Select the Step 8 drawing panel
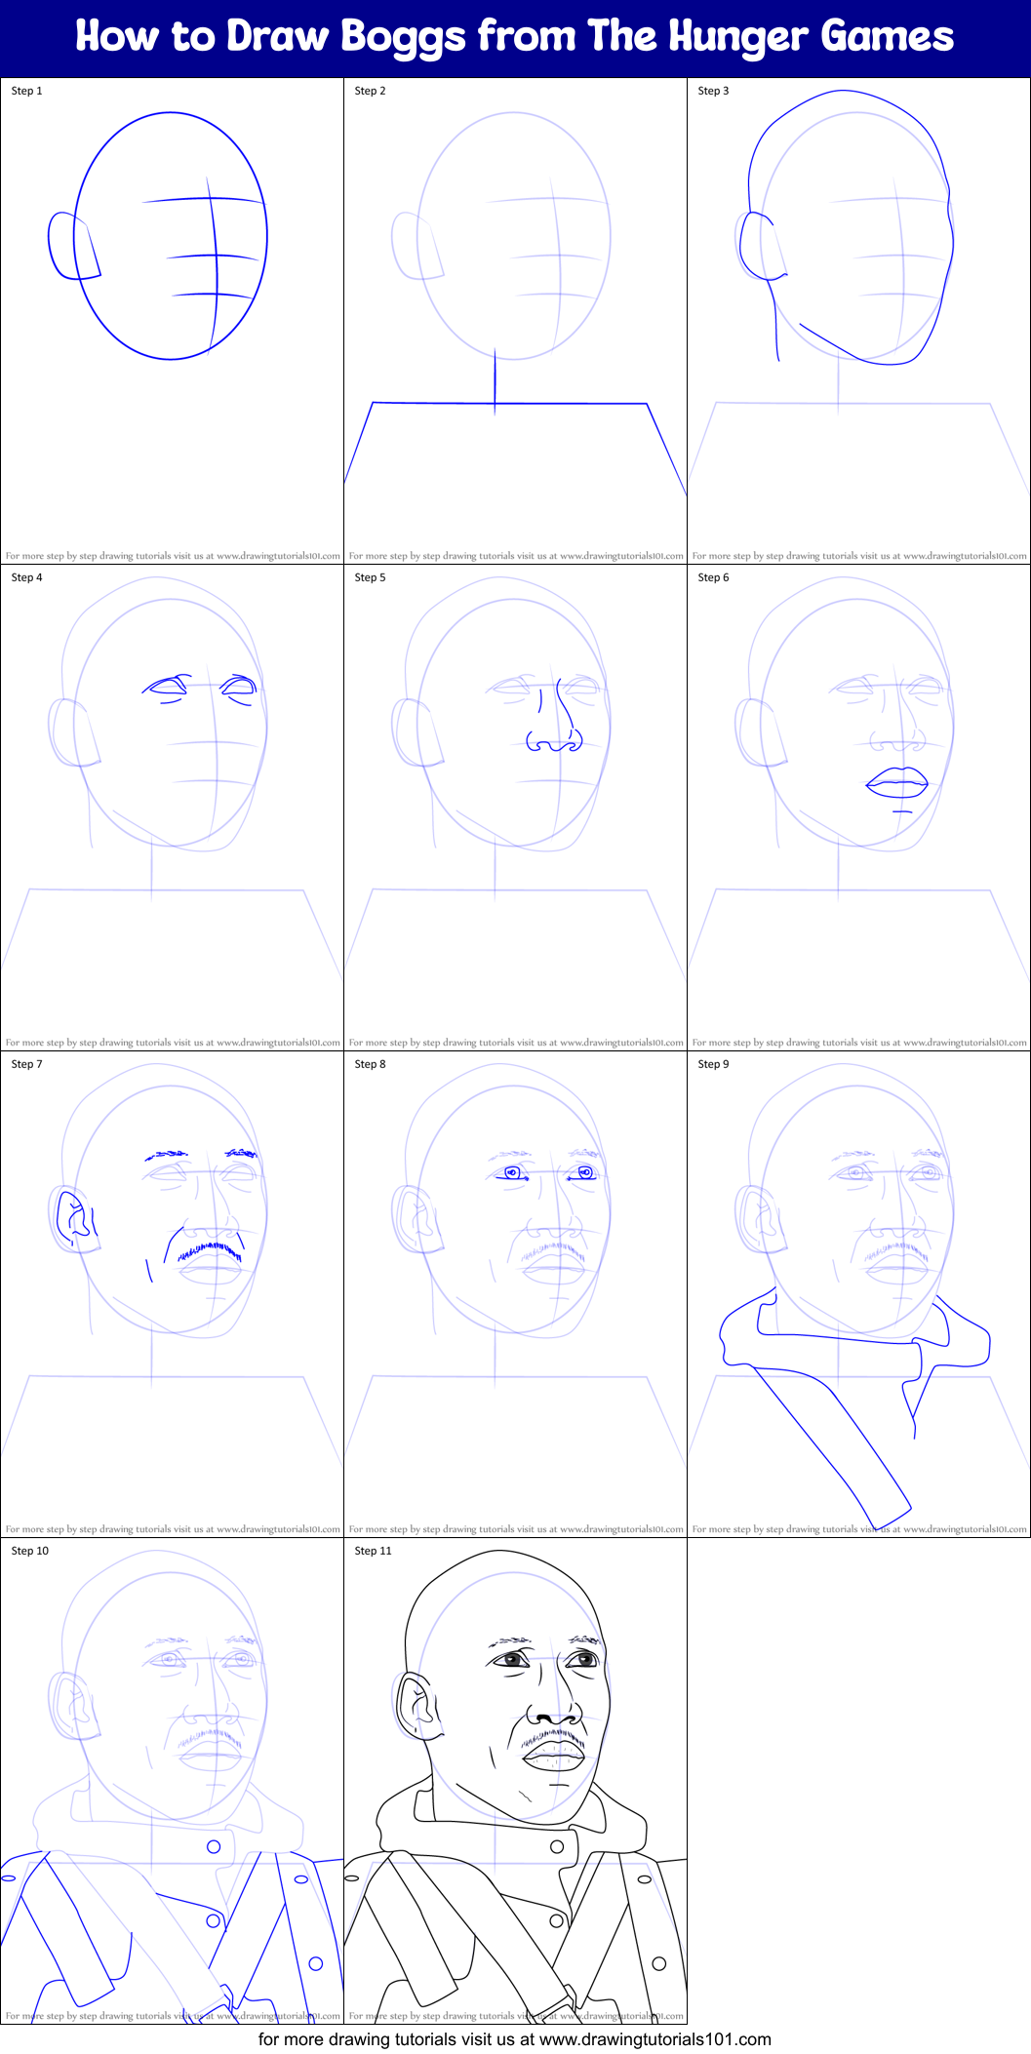The image size is (1031, 2054). tap(515, 1294)
